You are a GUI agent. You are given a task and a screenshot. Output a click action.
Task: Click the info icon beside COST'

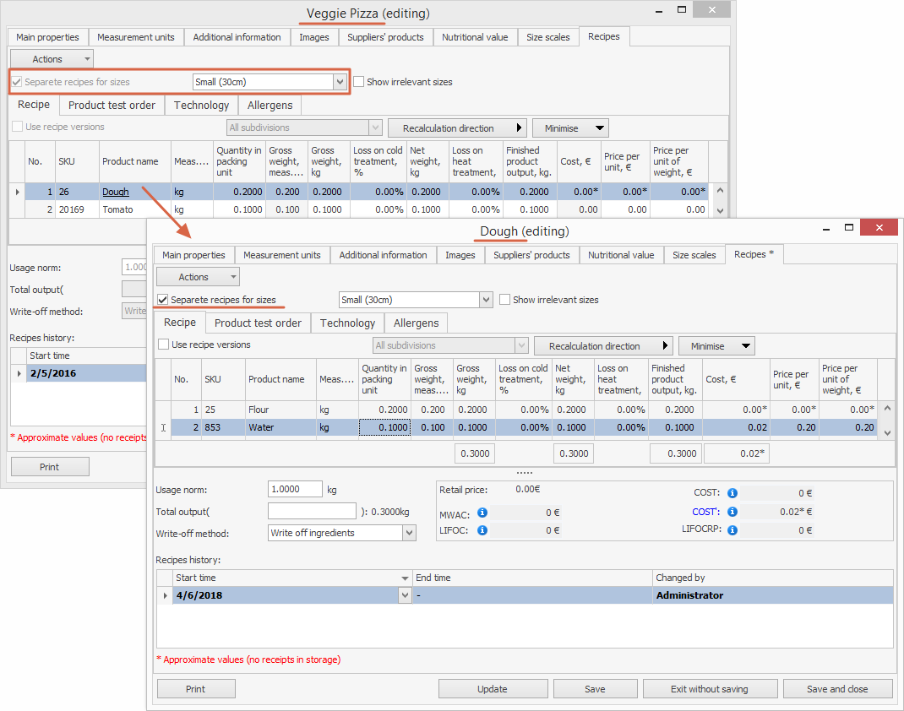732,512
